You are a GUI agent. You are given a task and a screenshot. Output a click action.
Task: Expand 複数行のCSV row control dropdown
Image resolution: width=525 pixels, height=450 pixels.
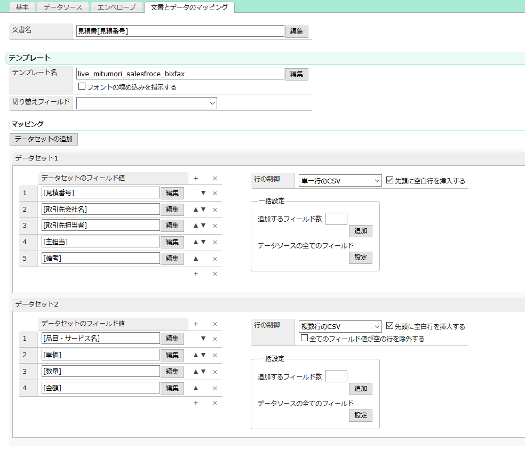click(340, 326)
